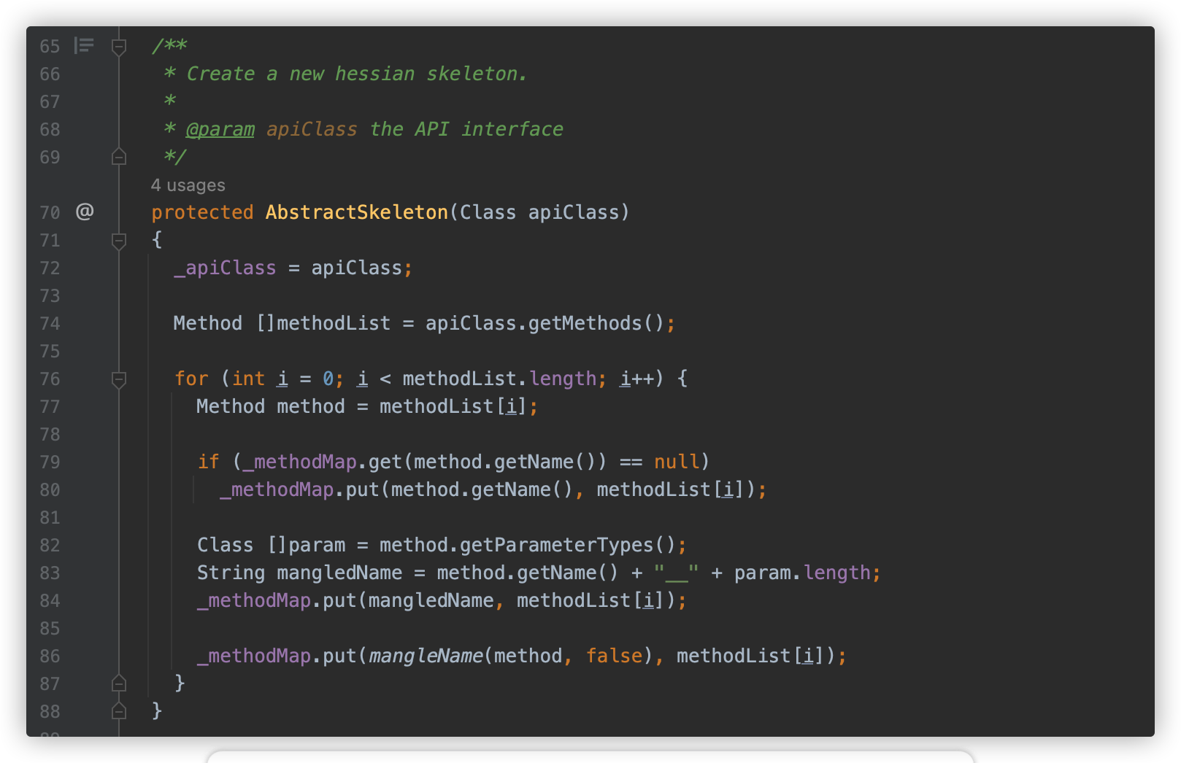1181x763 pixels.
Task: Click the @ gutter icon on line 70
Action: click(85, 212)
